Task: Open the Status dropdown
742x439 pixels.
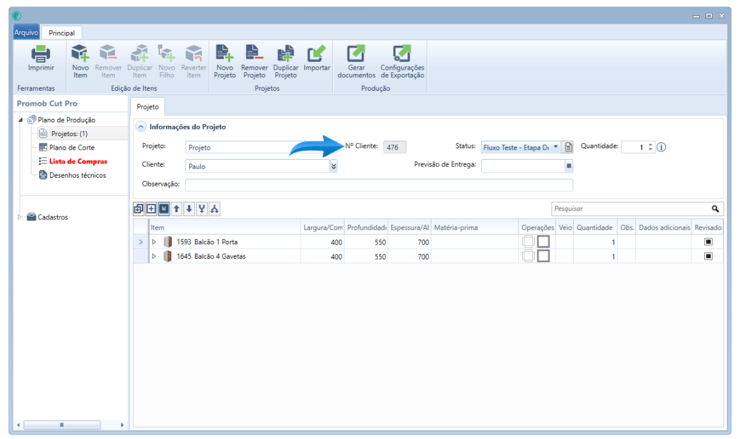Action: pyautogui.click(x=555, y=147)
